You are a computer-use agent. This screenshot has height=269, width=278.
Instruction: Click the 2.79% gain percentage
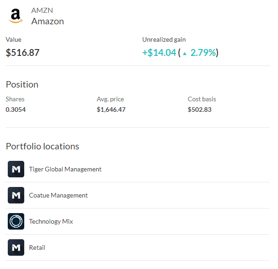point(203,53)
